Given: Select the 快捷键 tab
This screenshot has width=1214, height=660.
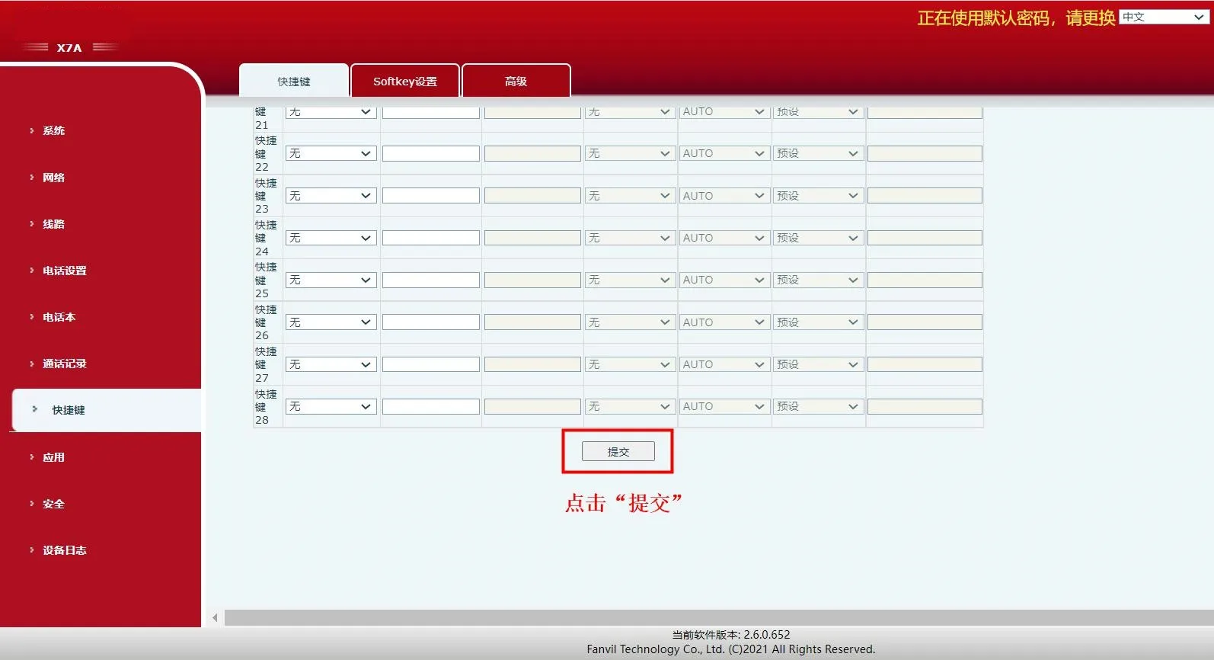Looking at the screenshot, I should pos(294,82).
